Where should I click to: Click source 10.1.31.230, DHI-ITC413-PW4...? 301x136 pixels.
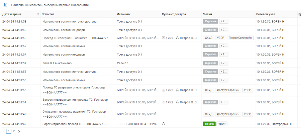point(138,124)
